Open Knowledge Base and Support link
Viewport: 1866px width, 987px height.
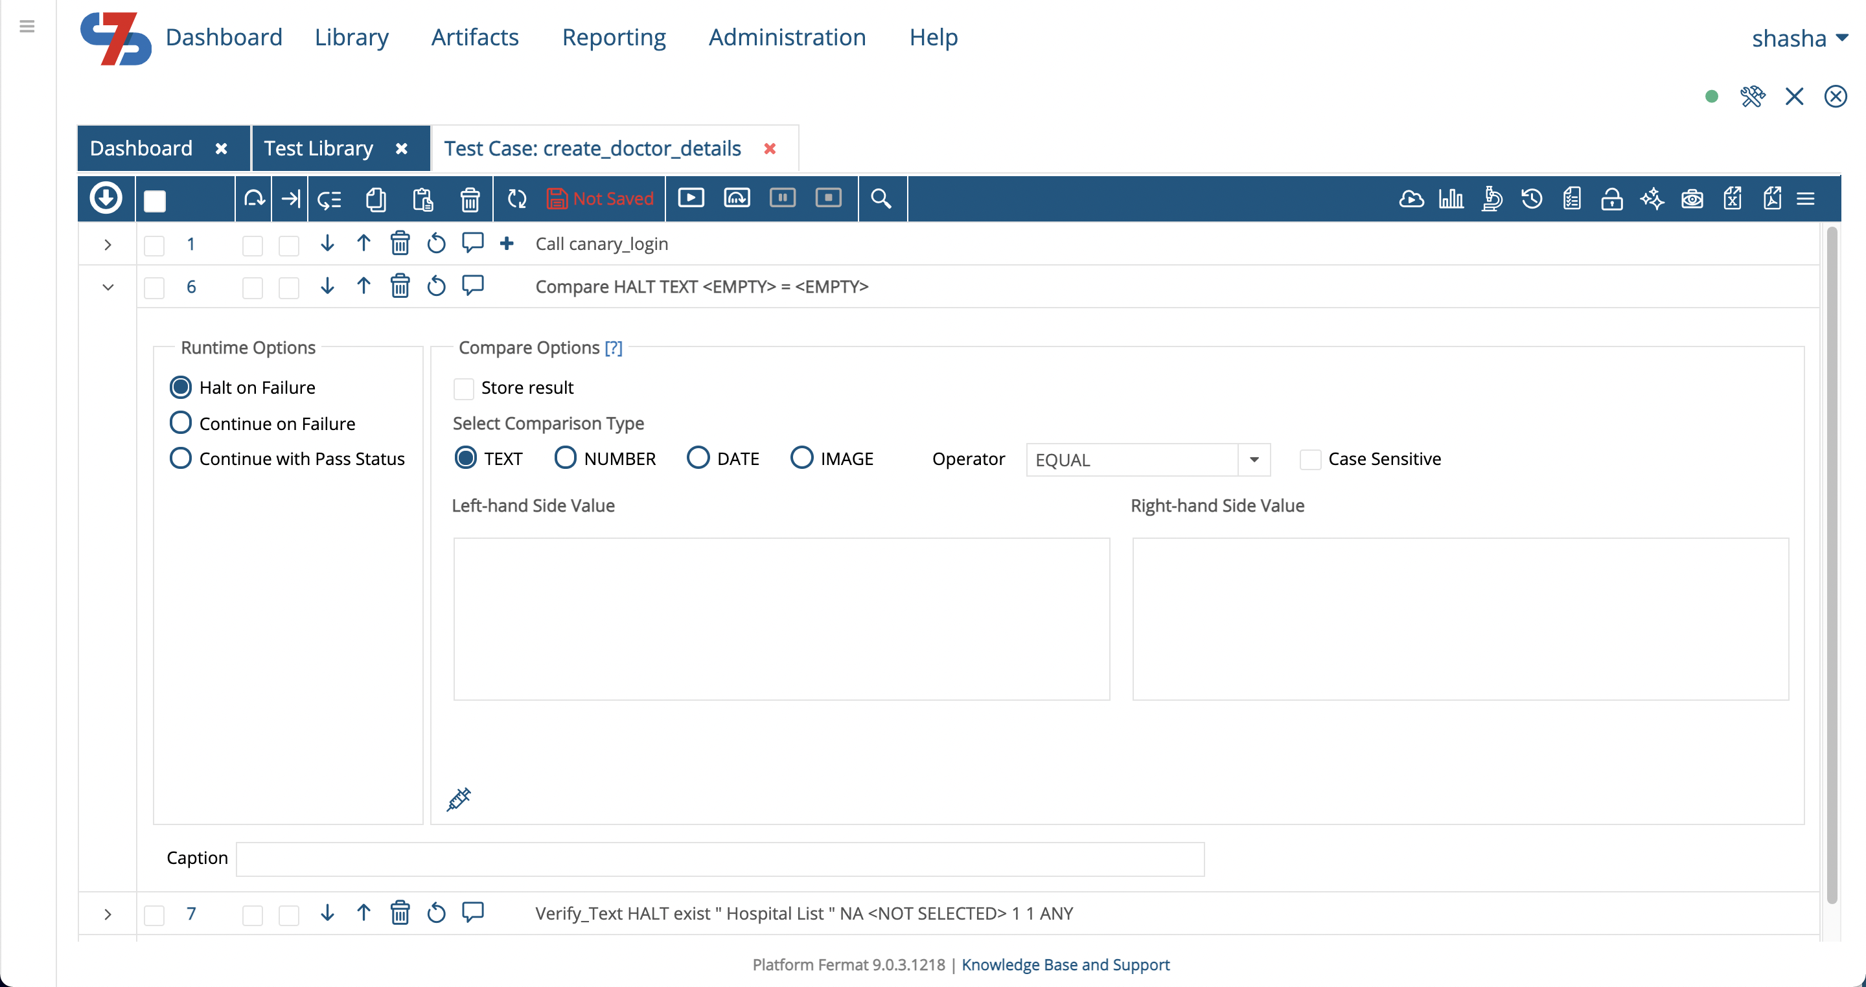coord(1065,964)
